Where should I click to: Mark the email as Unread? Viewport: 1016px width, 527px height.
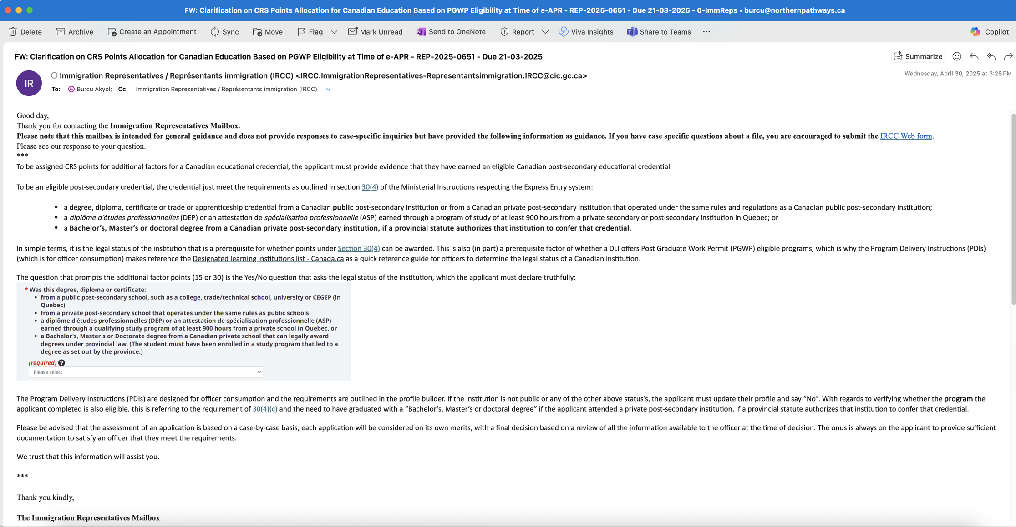click(x=375, y=32)
